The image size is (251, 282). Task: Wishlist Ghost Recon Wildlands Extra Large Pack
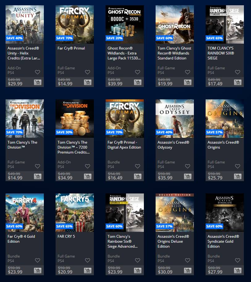pos(138,72)
